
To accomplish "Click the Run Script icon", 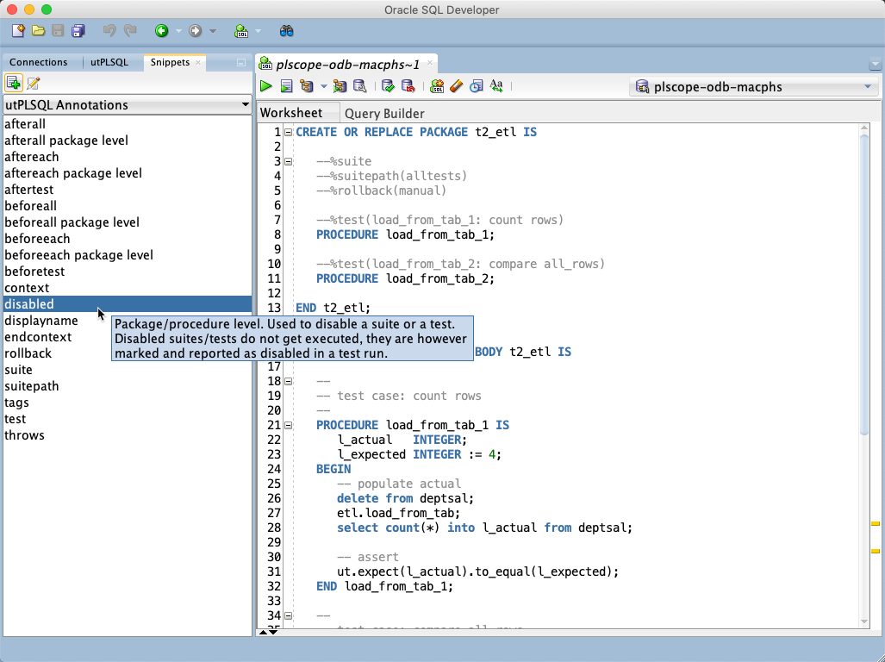I will (286, 86).
